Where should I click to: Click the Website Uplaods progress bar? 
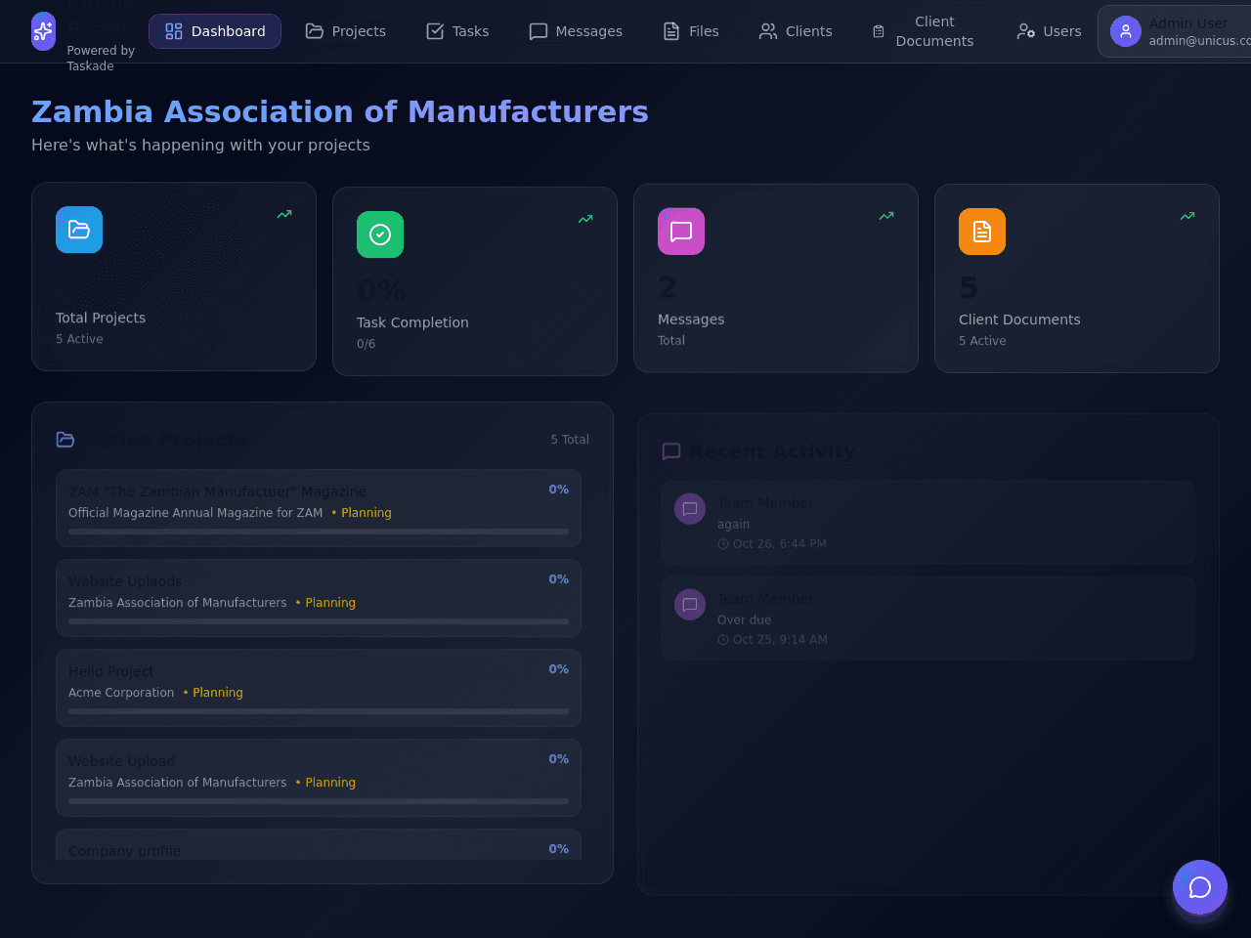click(319, 621)
